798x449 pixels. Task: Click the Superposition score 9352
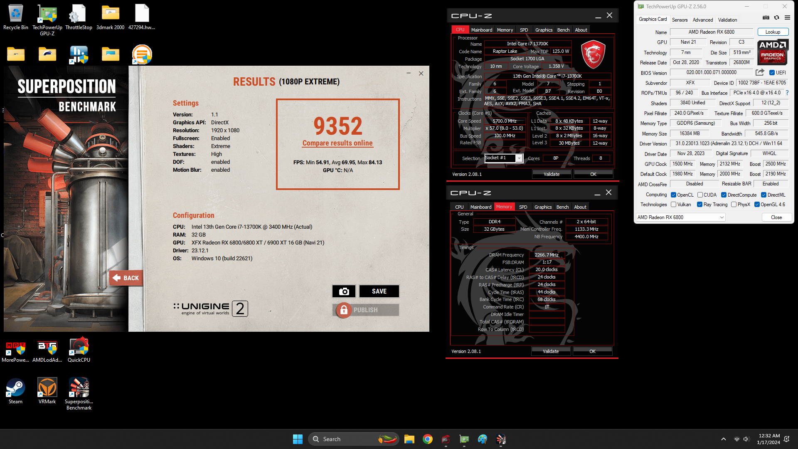(337, 126)
